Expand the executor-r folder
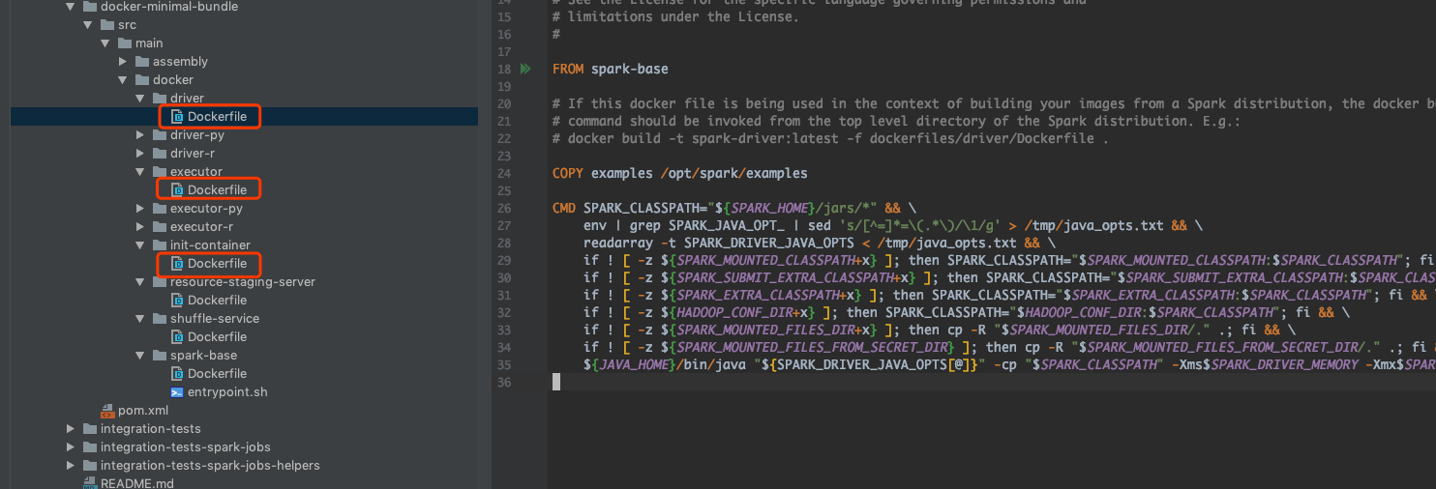 coord(140,227)
